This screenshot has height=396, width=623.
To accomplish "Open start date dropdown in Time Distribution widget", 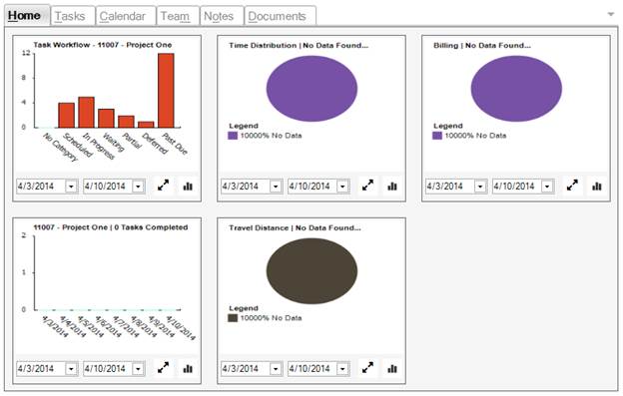I will pyautogui.click(x=276, y=187).
